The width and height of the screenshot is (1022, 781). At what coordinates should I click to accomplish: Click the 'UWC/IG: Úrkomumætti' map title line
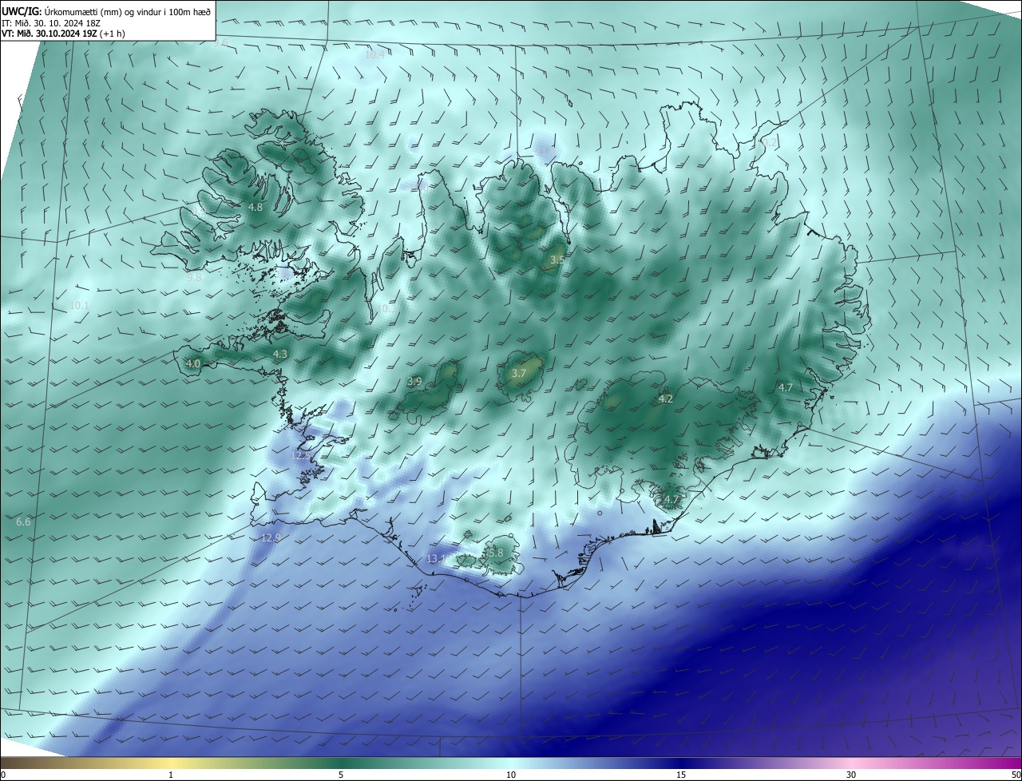106,11
